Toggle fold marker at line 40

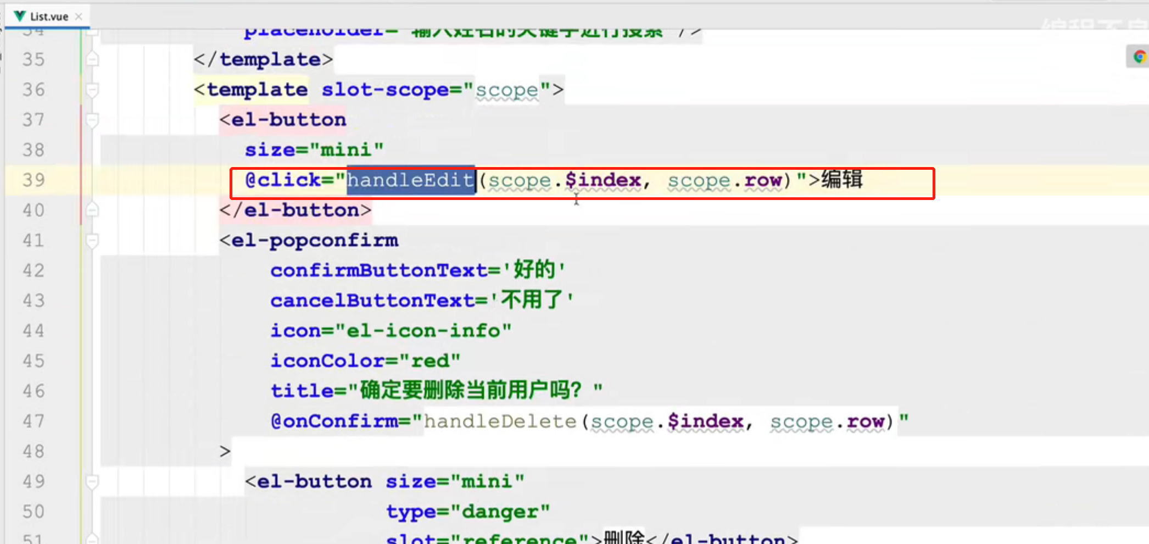click(92, 210)
